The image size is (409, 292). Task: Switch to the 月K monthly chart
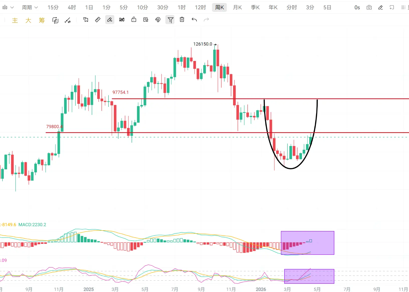pyautogui.click(x=238, y=8)
